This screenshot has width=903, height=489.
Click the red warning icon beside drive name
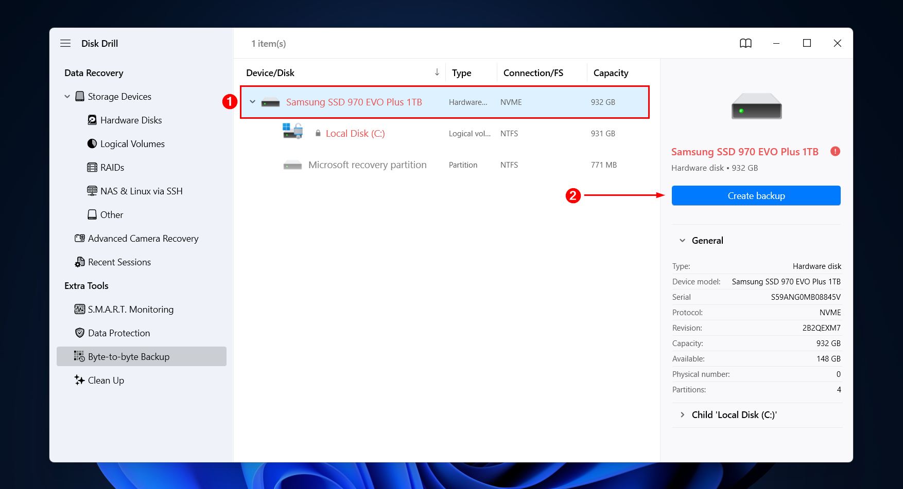pos(835,151)
